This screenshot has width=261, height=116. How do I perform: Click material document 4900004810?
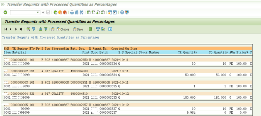(79, 94)
